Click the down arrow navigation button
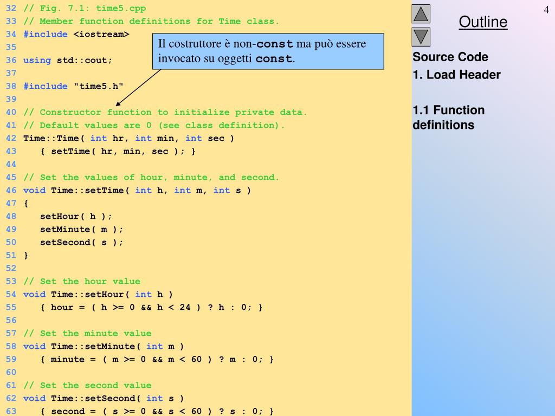555x416 pixels. 421,37
